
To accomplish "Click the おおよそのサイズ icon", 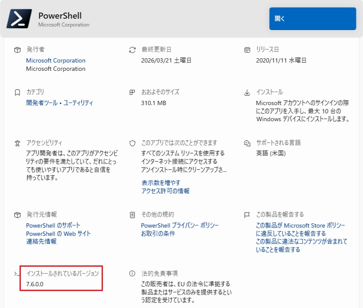I will [132, 93].
